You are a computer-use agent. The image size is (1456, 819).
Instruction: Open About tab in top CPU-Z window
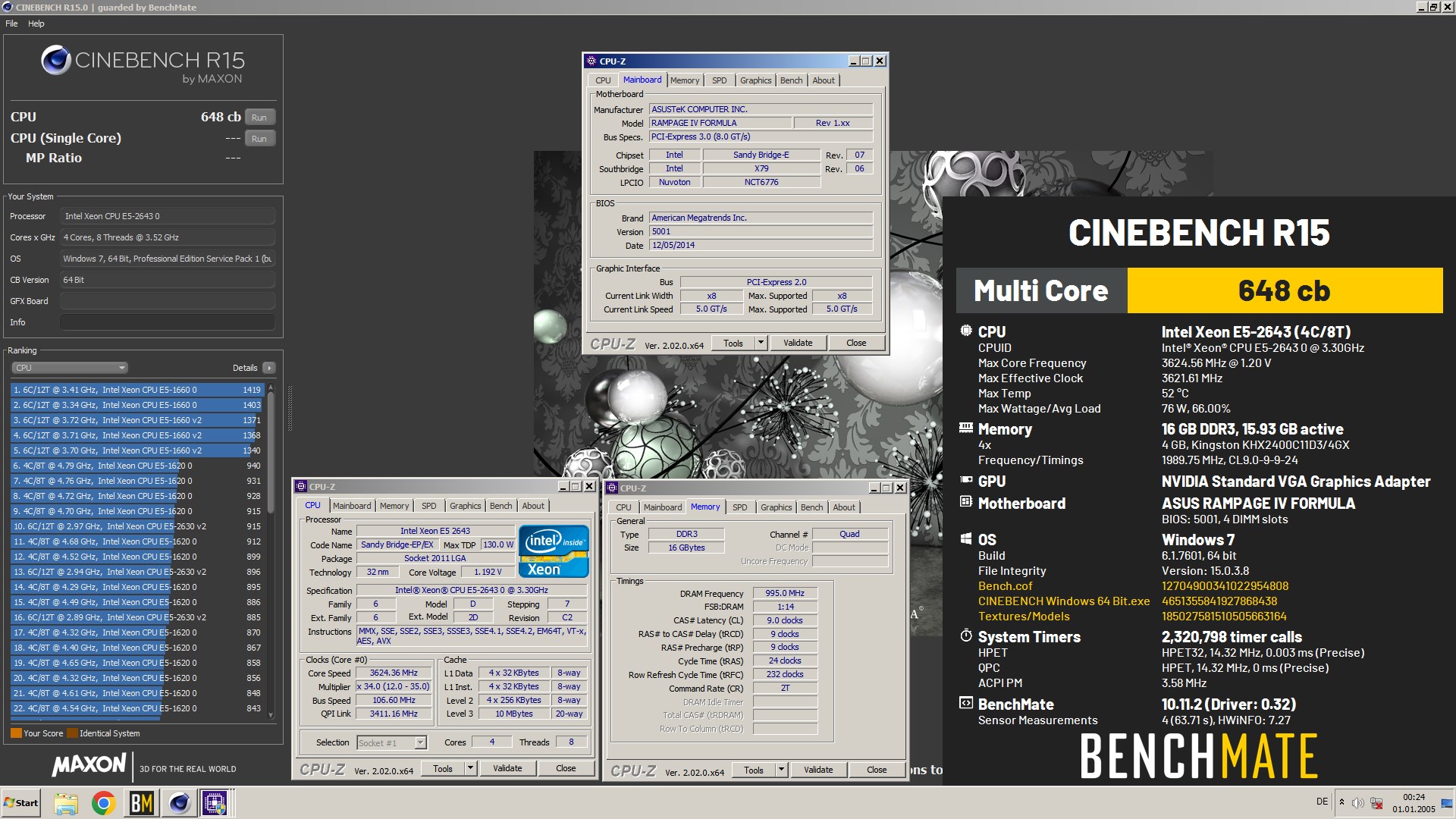[824, 80]
